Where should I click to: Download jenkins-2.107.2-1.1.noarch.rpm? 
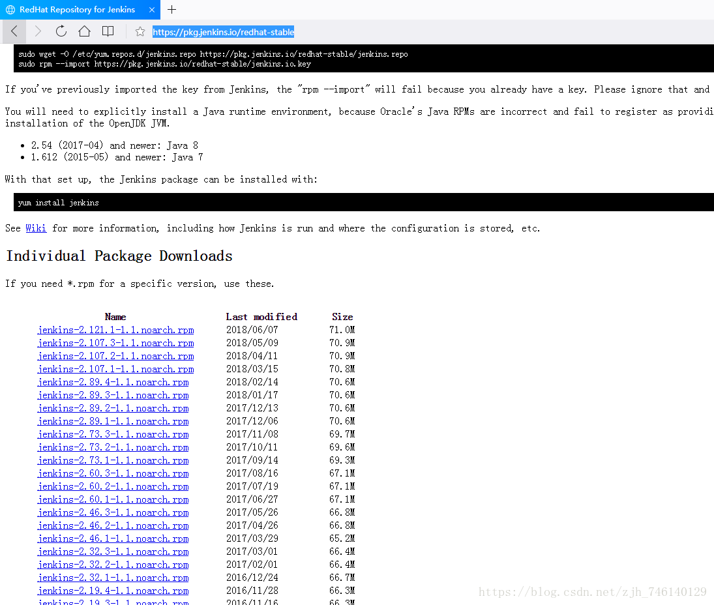click(x=115, y=356)
